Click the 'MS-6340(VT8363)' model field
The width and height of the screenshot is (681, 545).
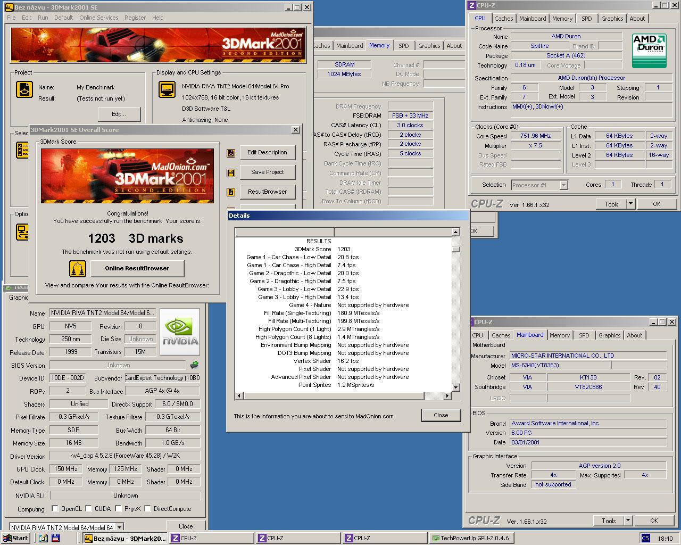pos(559,366)
